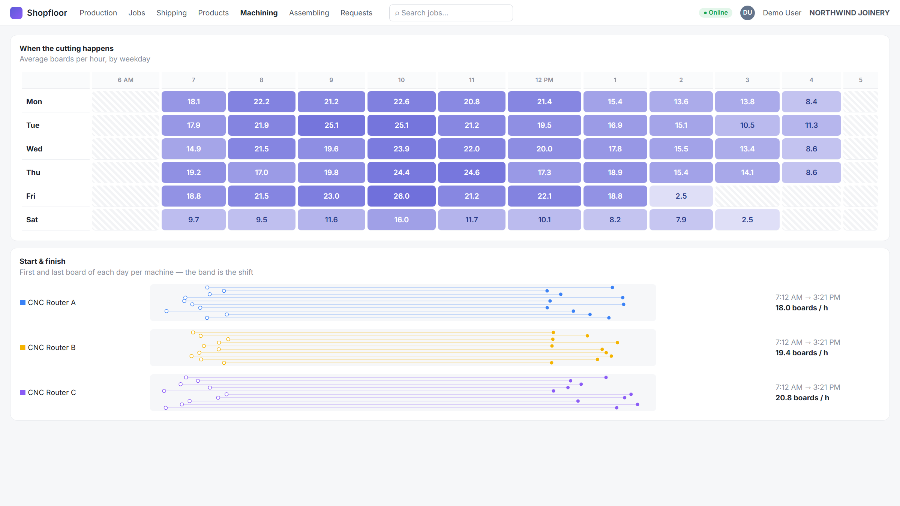This screenshot has height=506, width=900.
Task: Click the Online status badge
Action: pyautogui.click(x=715, y=13)
